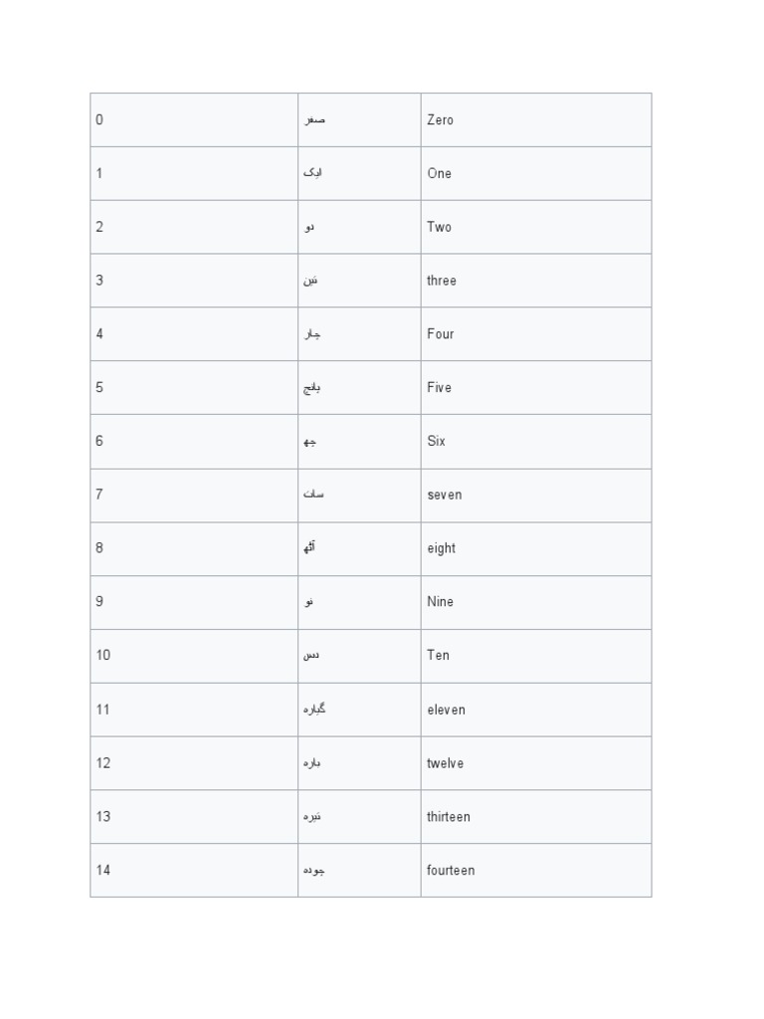Click the word "Nine"
The image size is (764, 1019).
click(x=440, y=602)
